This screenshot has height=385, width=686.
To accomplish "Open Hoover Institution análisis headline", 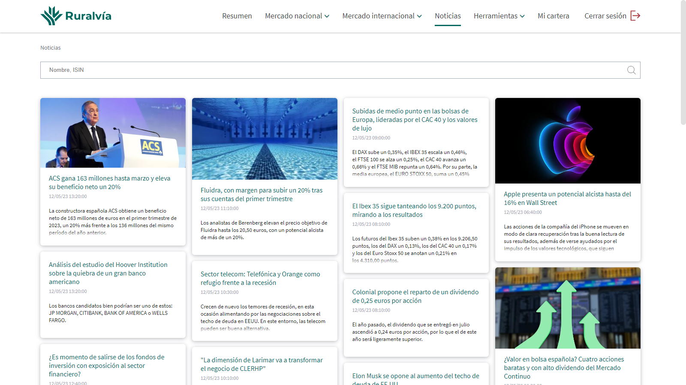I will (108, 273).
